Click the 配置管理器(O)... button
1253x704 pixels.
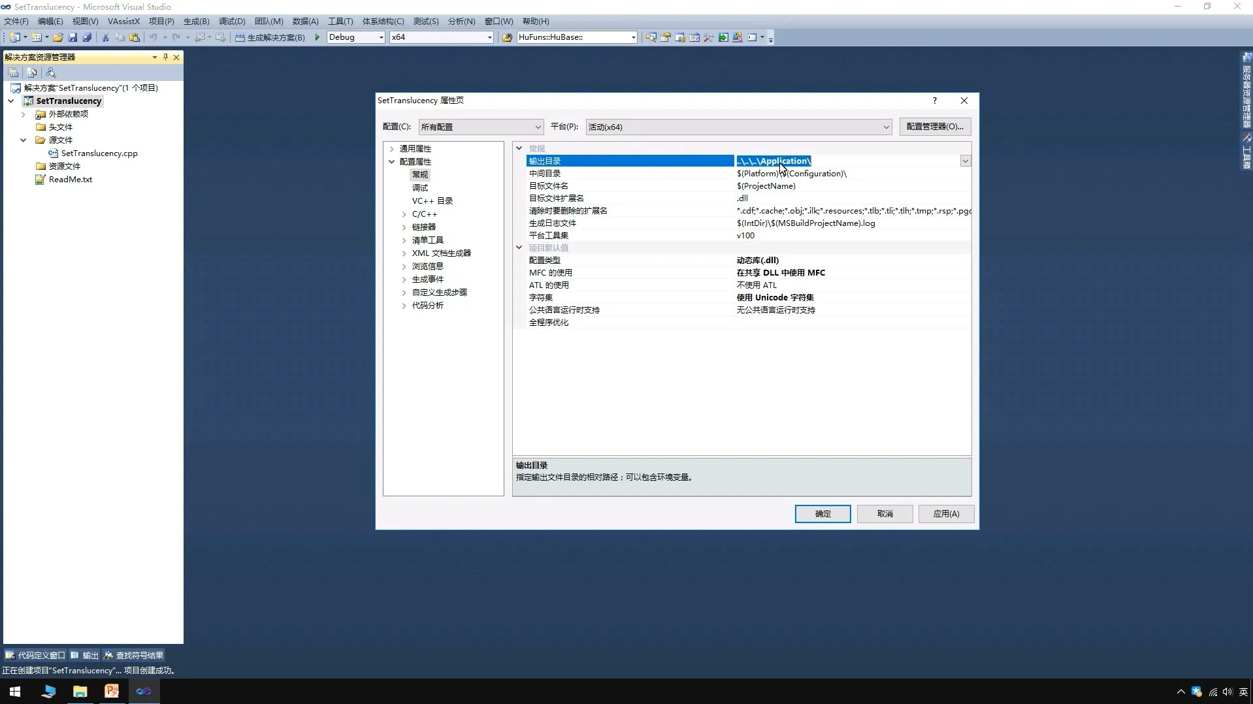click(x=934, y=127)
